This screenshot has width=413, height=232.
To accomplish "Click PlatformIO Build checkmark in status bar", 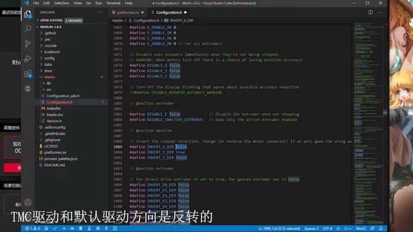I will 55,229.
